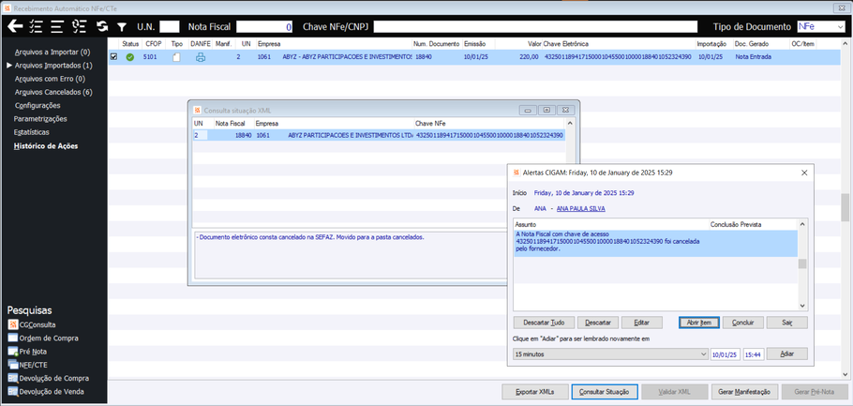Click the Sair button
Screen dimensions: 853x406
click(787, 323)
